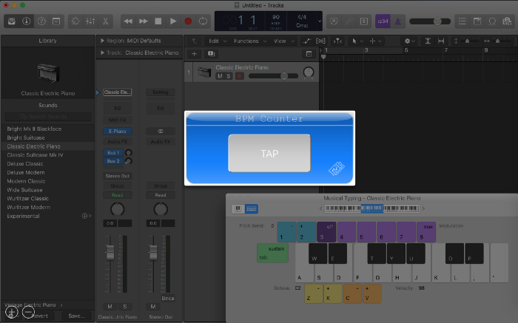
Task: Open Smart Controls dial icon
Action: (75, 21)
